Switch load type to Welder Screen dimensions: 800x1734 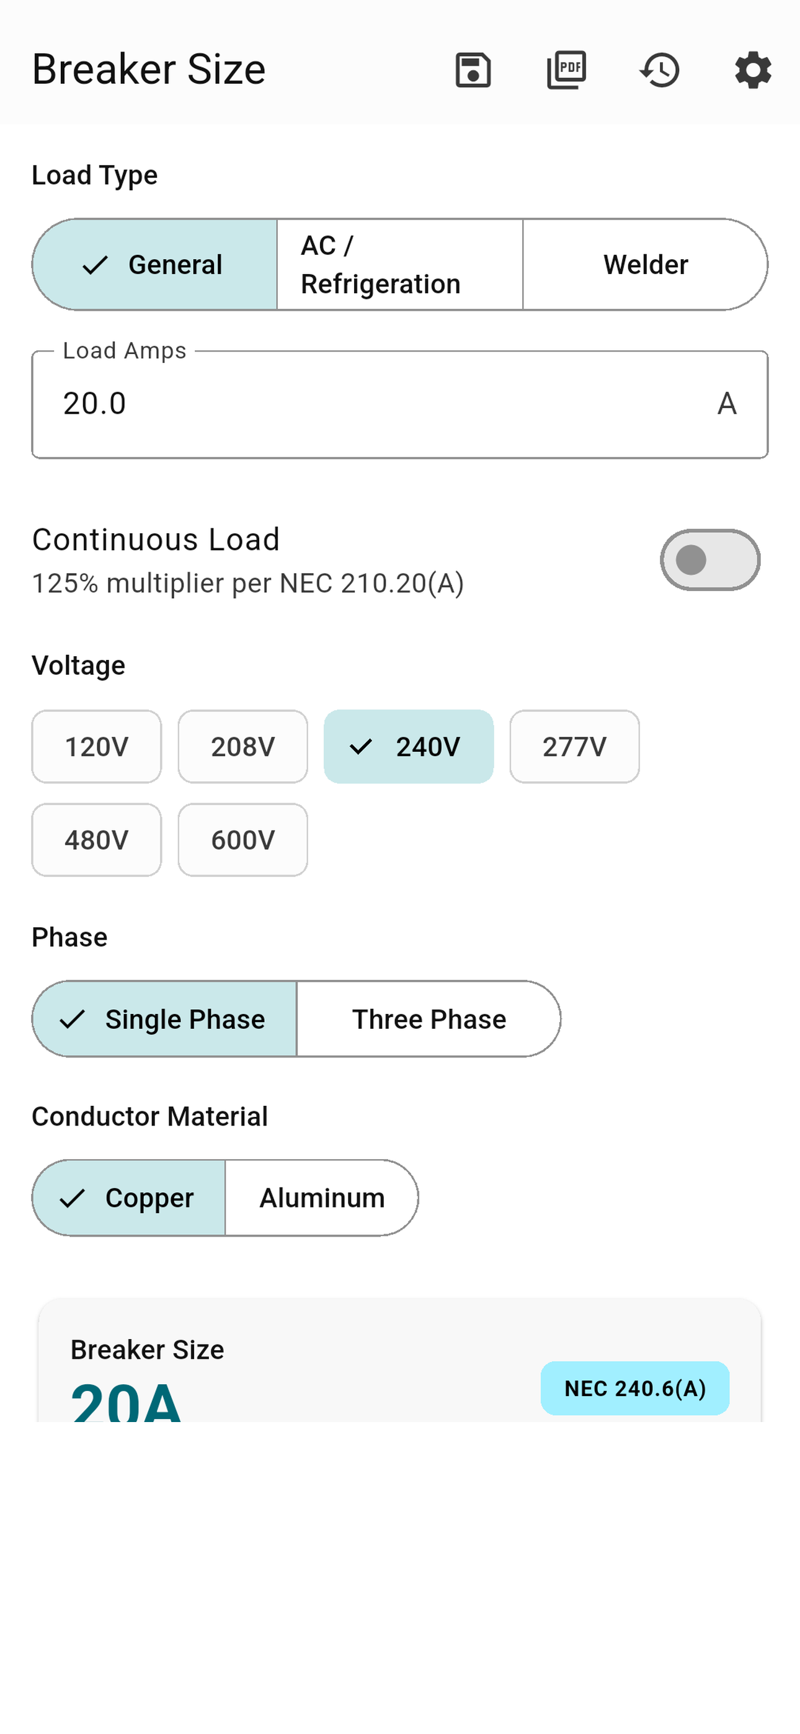pyautogui.click(x=645, y=265)
